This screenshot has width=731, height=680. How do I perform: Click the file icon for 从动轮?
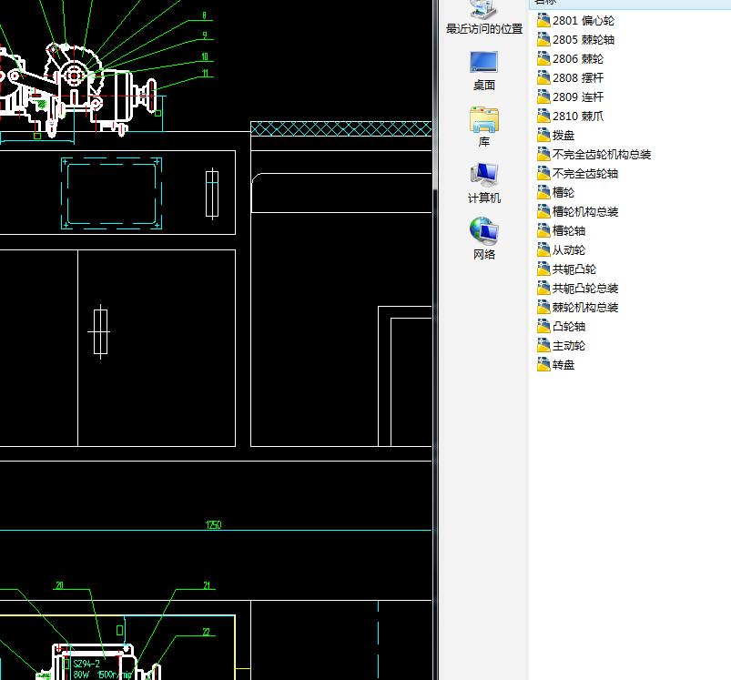(543, 249)
